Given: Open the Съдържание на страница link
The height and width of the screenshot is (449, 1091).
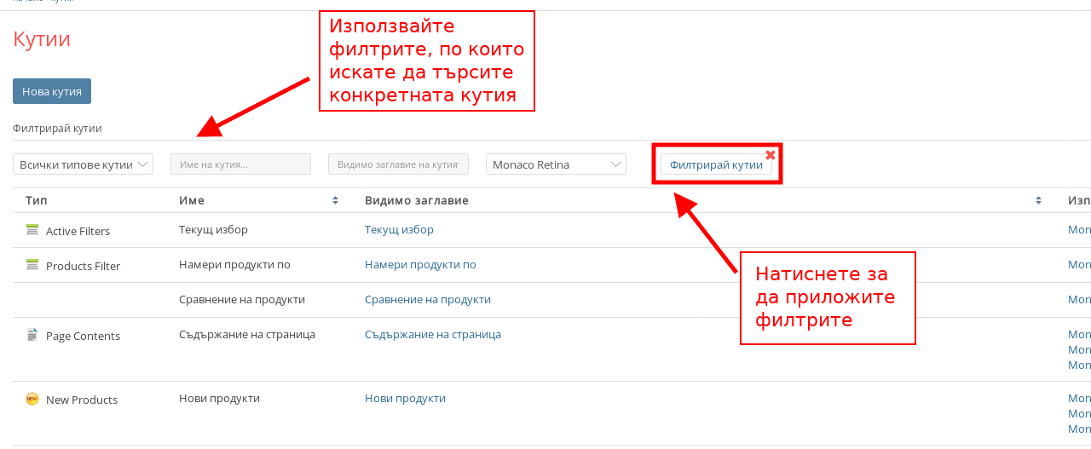Looking at the screenshot, I should click(432, 335).
